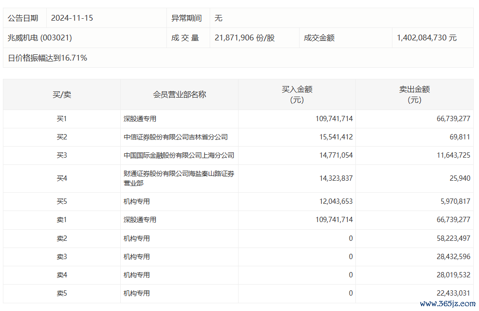The width and height of the screenshot is (479, 311).
Task: Click the 公告日期 label
Action: tap(23, 18)
